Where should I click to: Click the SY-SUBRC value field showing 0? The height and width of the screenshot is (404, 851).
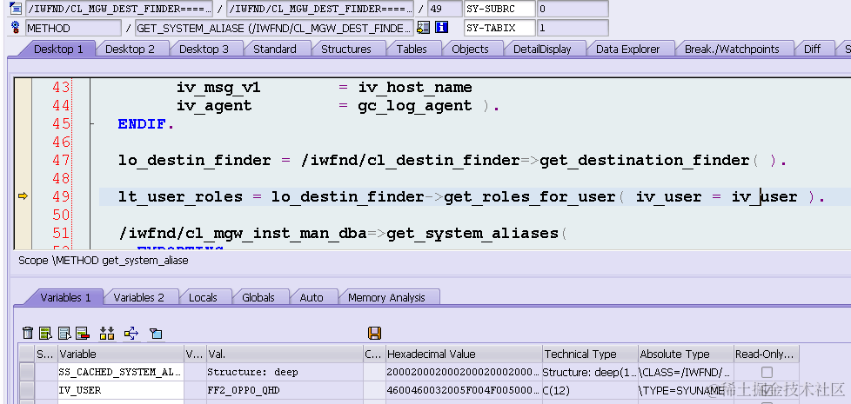tap(573, 9)
